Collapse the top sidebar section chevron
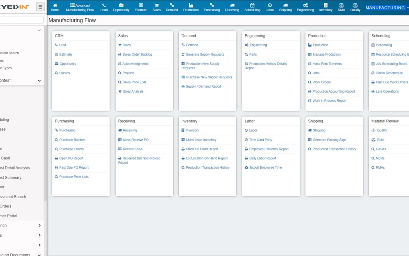The height and width of the screenshot is (256, 409). (x=39, y=30)
